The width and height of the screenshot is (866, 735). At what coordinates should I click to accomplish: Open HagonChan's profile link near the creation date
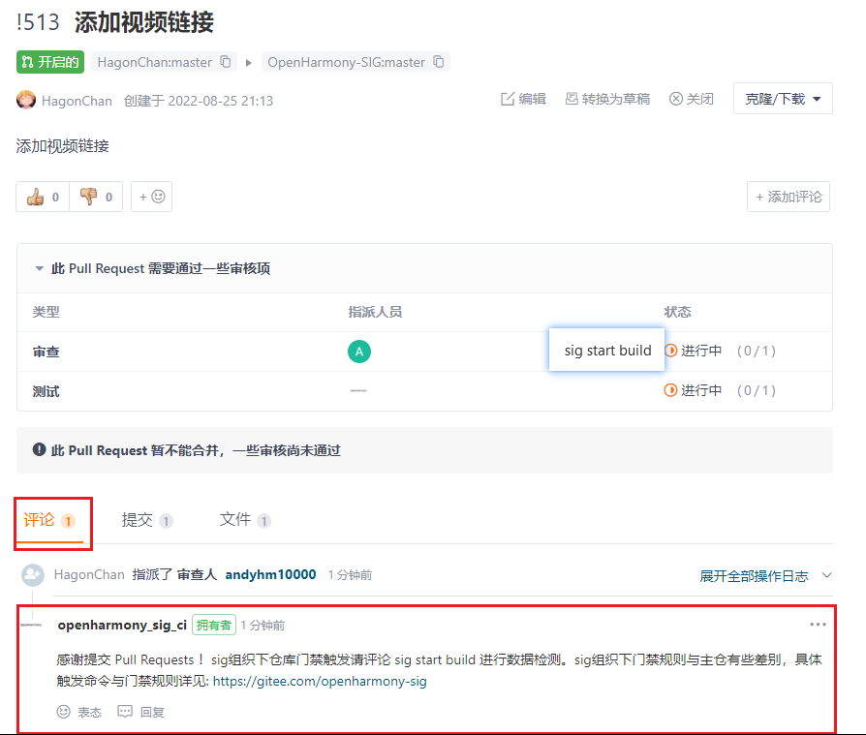(77, 101)
